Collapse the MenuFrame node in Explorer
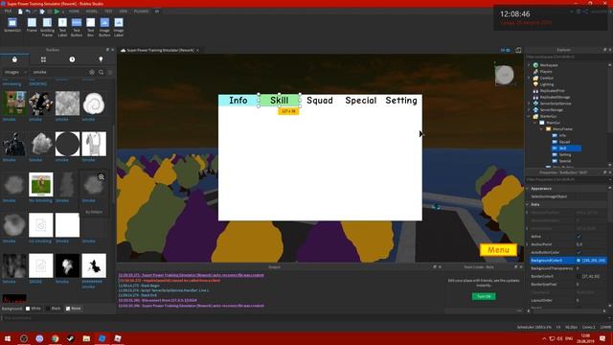This screenshot has height=345, width=613. 541,128
